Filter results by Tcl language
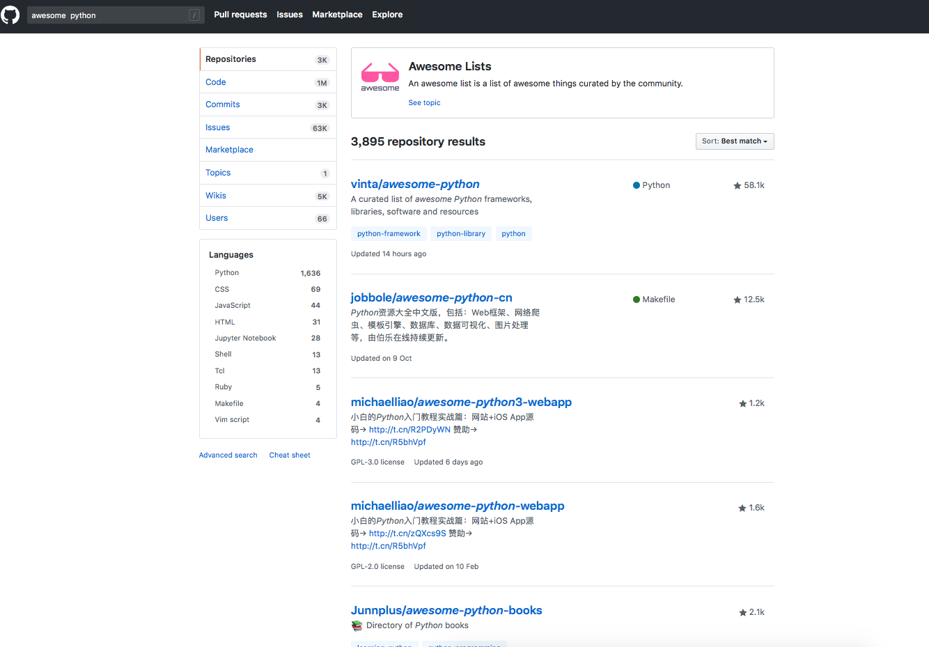The width and height of the screenshot is (929, 647). click(x=267, y=371)
